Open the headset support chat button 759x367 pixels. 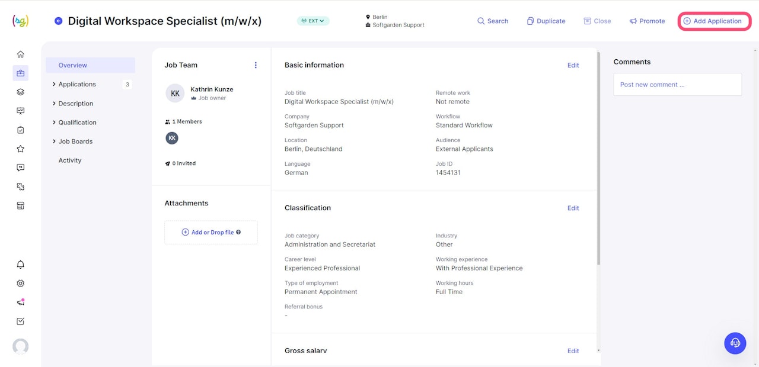[735, 343]
